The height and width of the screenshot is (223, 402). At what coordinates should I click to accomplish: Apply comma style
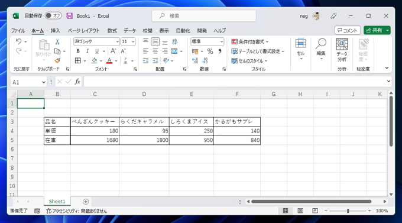point(220,51)
